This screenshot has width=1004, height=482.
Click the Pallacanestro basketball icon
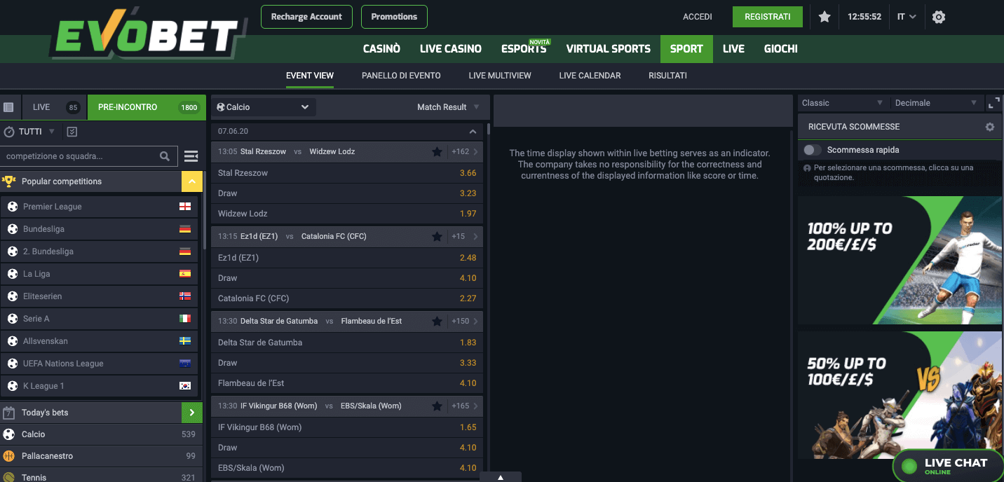(x=8, y=456)
